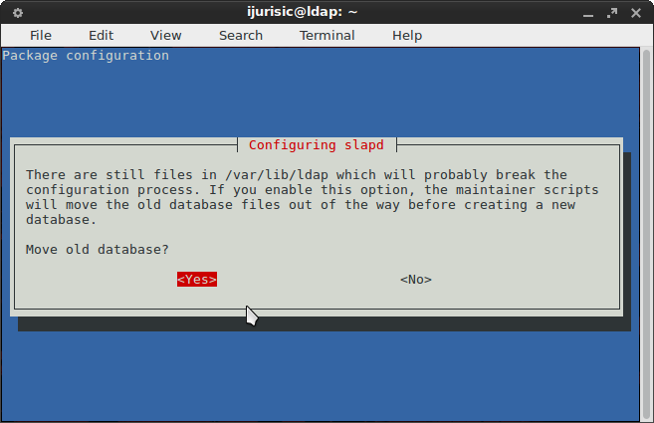Maximize the terminal window
The width and height of the screenshot is (654, 423).
tap(612, 13)
